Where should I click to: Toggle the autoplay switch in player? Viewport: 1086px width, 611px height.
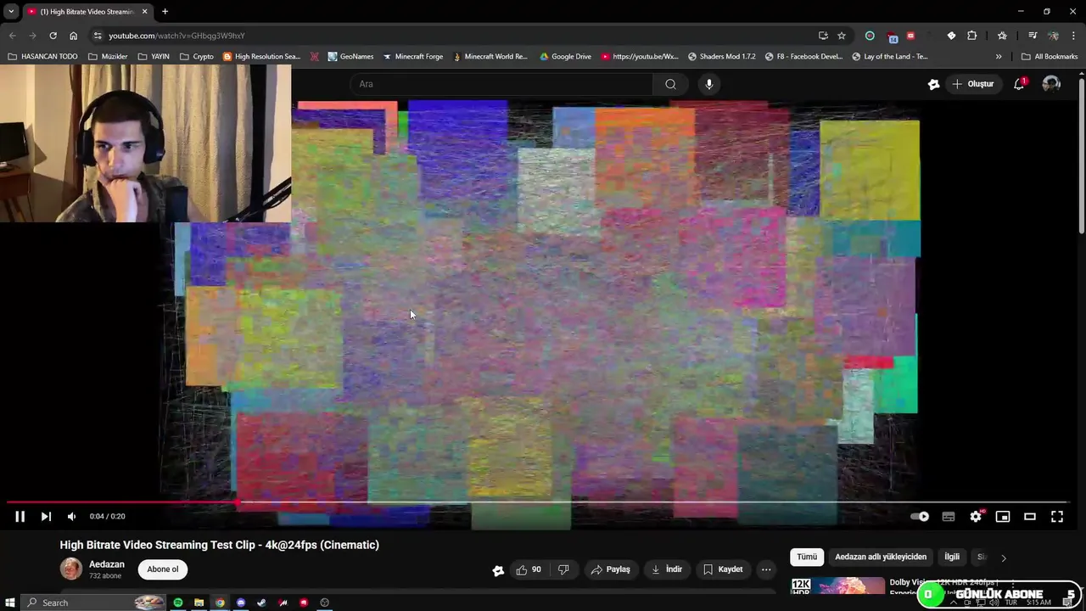point(920,516)
